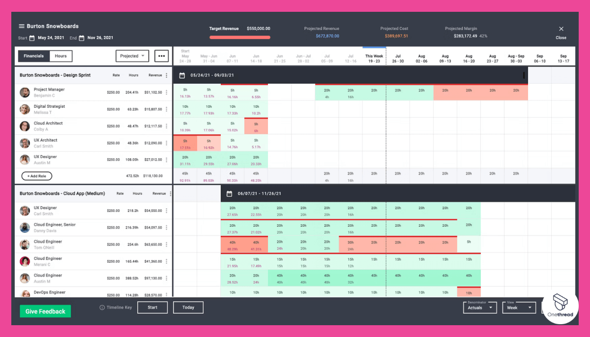
Task: Click the End date calendar icon
Action: 82,37
